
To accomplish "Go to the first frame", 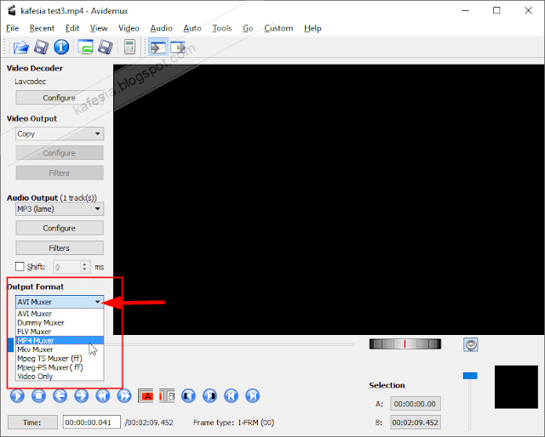I will click(231, 395).
